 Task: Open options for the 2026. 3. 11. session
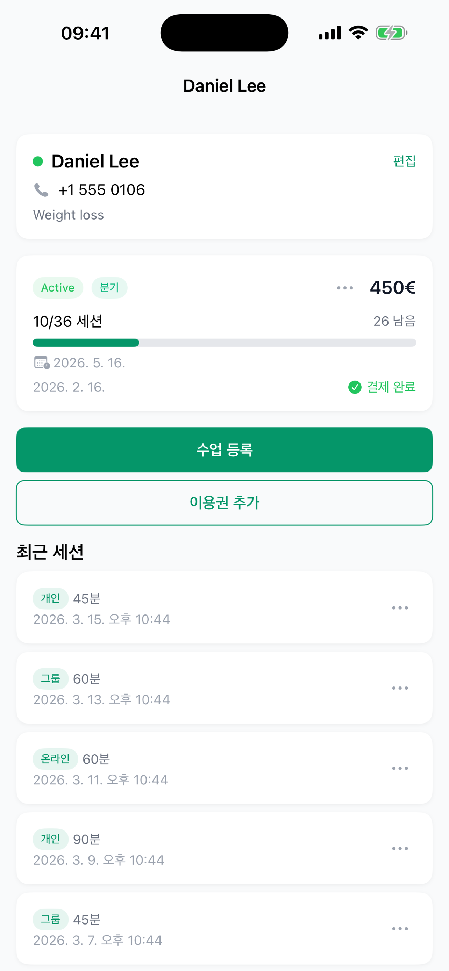[x=400, y=769]
